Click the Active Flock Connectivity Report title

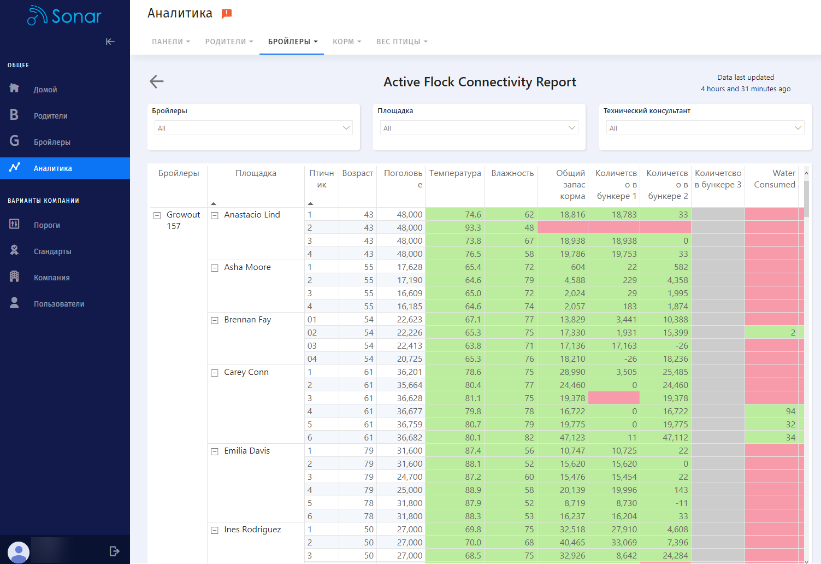[480, 82]
